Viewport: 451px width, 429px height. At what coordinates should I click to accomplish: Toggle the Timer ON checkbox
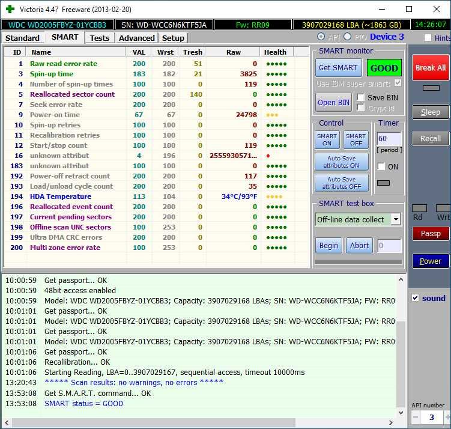coord(381,166)
